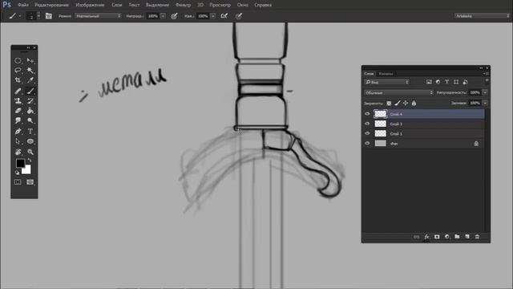This screenshot has height=289, width=513.
Task: Delete layer with trash icon
Action: (x=477, y=237)
